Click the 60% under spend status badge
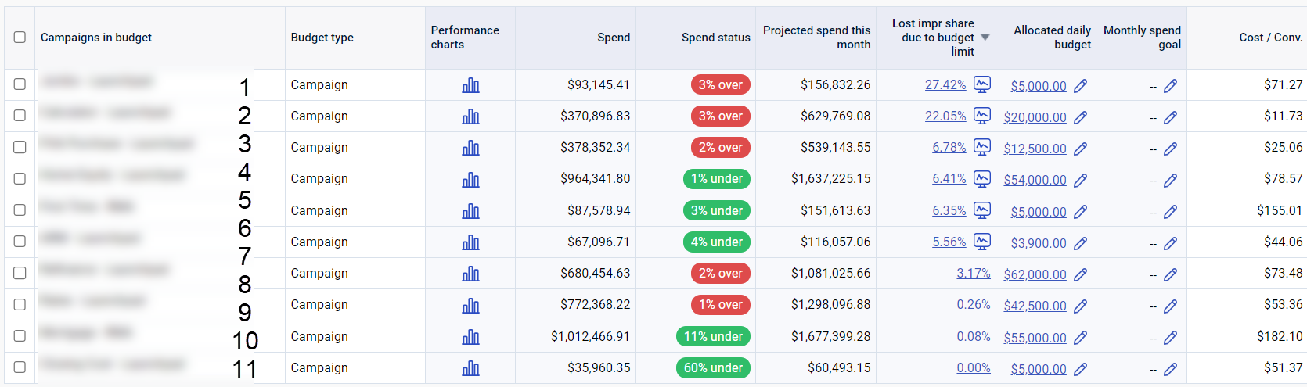 (x=713, y=368)
